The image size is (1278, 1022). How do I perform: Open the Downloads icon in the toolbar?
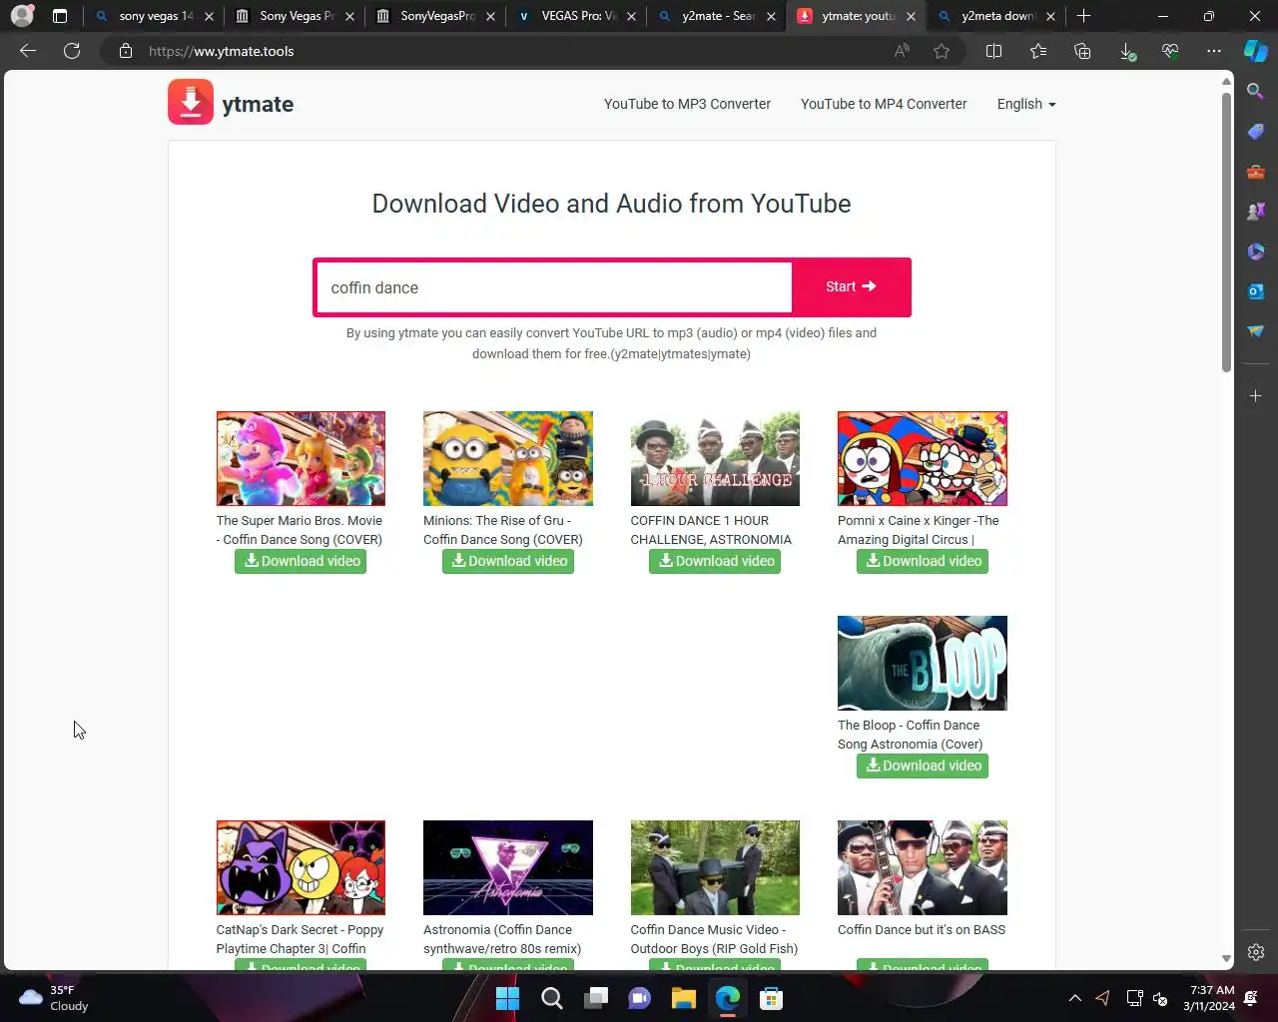(x=1126, y=51)
